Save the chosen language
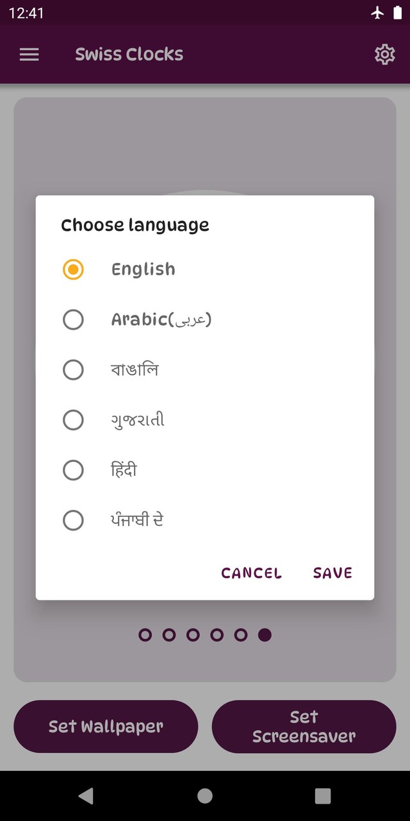The height and width of the screenshot is (821, 410). pos(332,573)
